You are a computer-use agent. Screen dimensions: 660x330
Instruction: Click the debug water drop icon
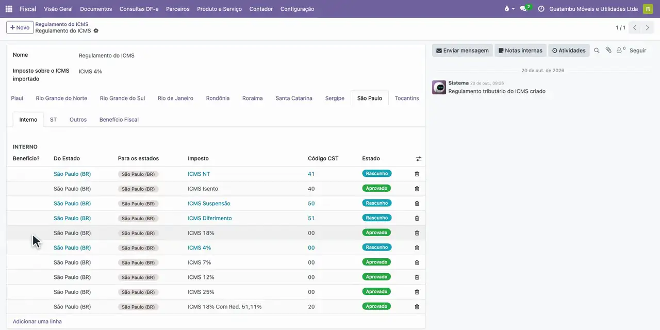click(507, 9)
